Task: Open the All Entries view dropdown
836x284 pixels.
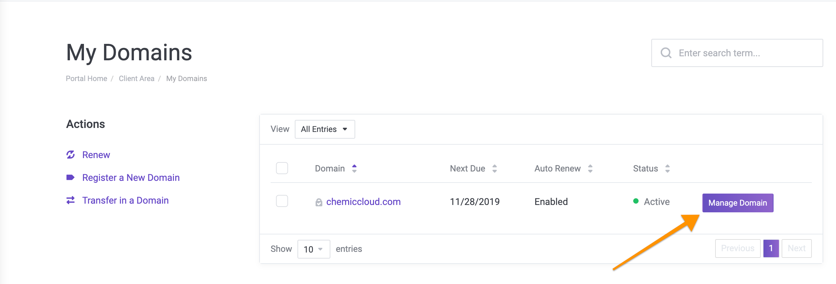Action: click(325, 129)
